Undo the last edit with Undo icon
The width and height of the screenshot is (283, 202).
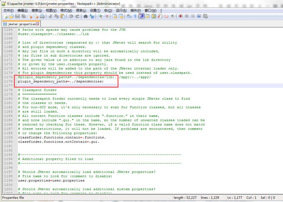[x=71, y=16]
